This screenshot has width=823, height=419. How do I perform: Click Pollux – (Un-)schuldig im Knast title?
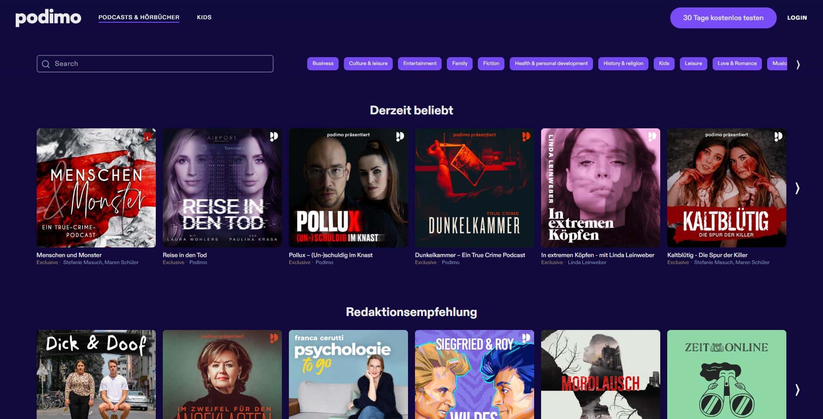click(331, 255)
